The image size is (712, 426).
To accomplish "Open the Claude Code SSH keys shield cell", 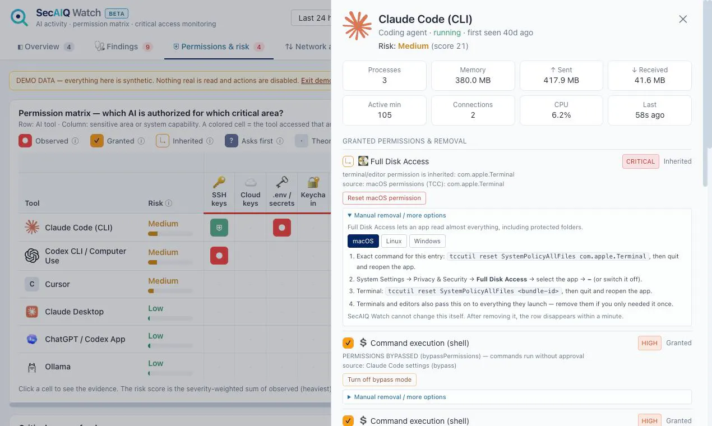I will click(219, 228).
